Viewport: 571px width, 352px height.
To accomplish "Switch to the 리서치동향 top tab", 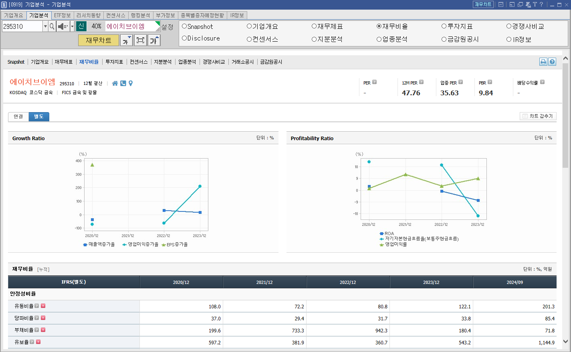I will pyautogui.click(x=89, y=15).
